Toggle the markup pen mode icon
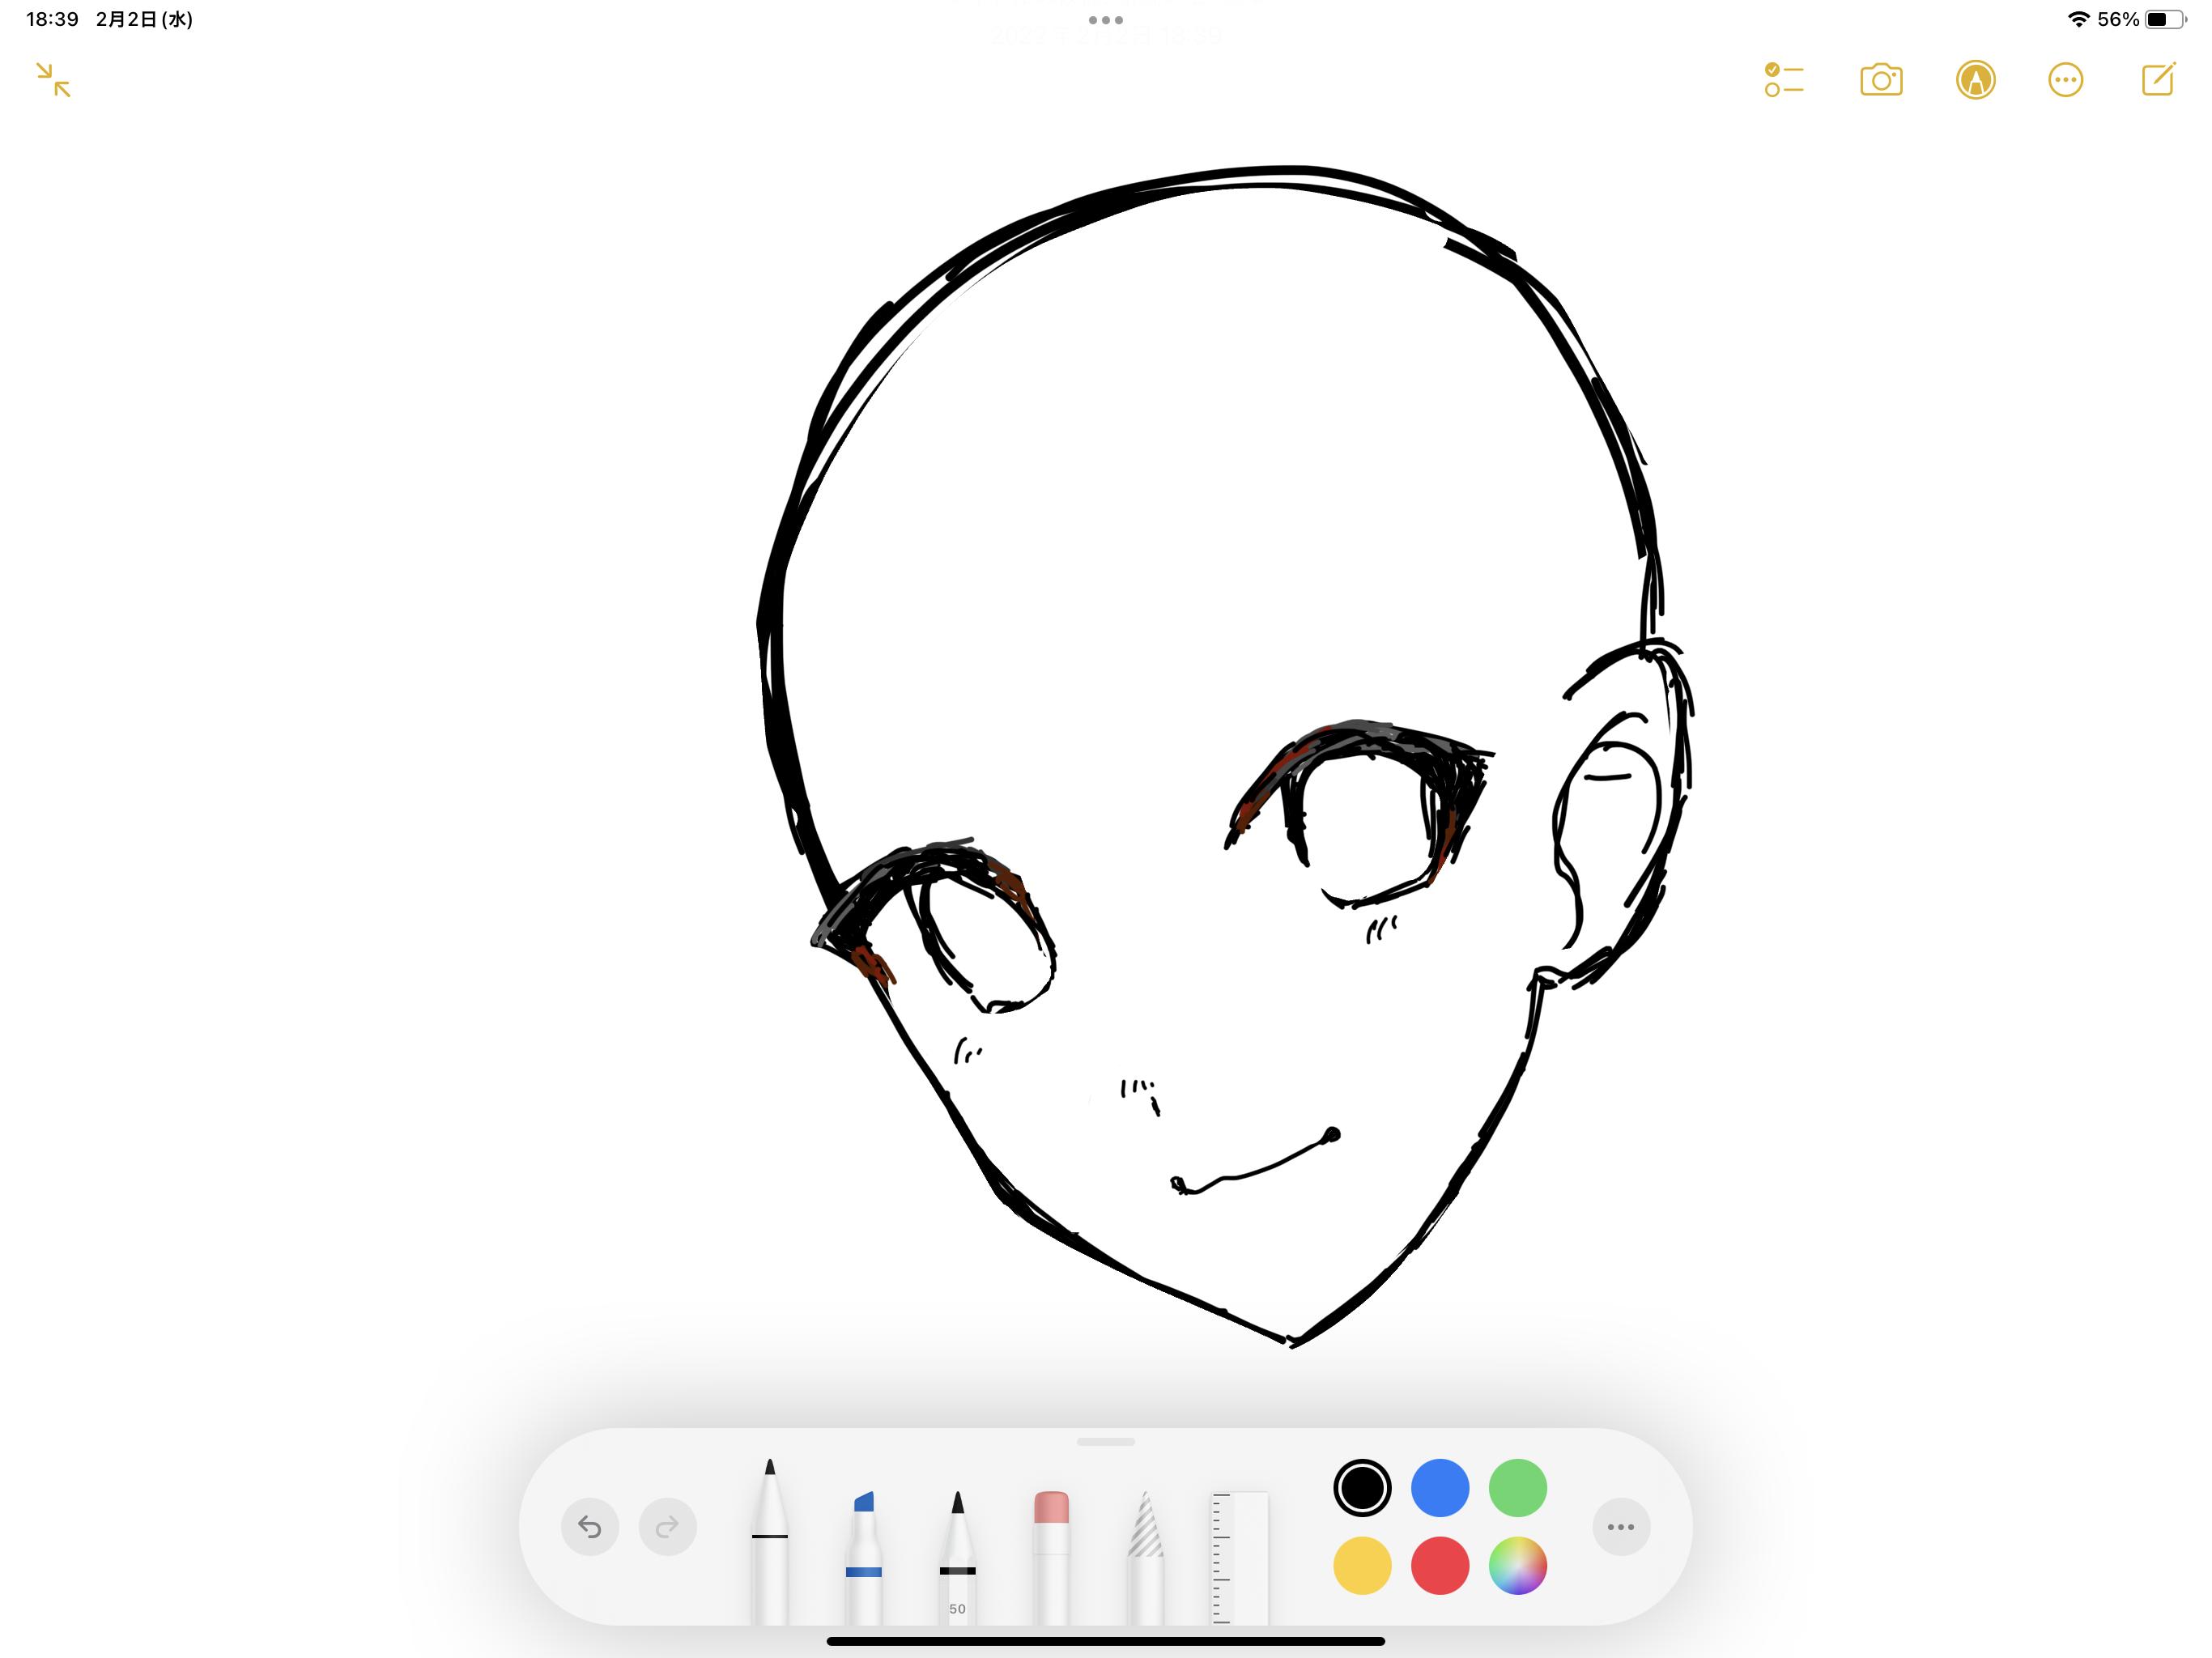Screen dimensions: 2212x1658 click(x=1975, y=80)
